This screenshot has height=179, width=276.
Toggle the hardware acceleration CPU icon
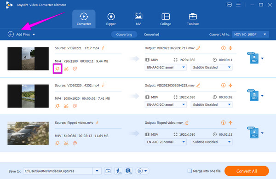128,171
